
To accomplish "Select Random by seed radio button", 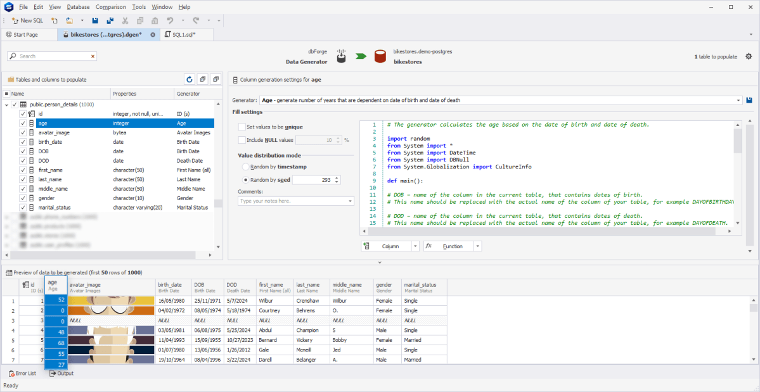I will (x=245, y=180).
